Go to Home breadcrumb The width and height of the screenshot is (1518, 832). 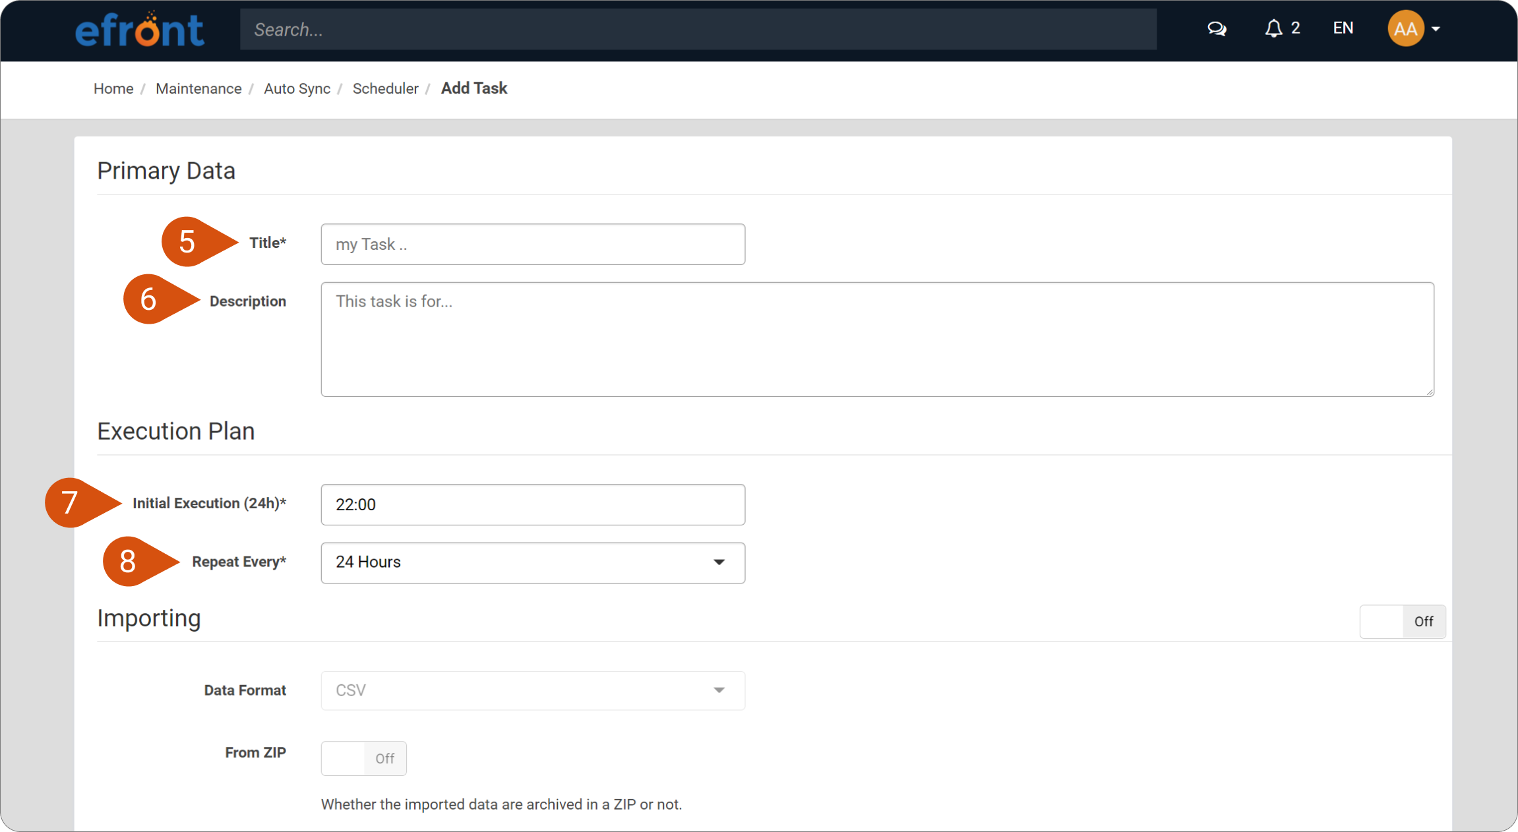[x=113, y=88]
